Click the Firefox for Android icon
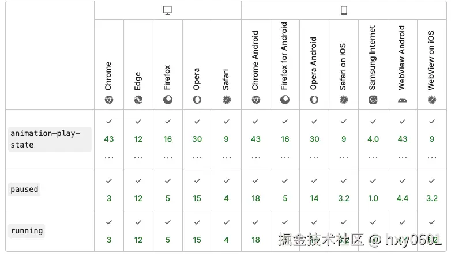The image size is (451, 257). (285, 100)
